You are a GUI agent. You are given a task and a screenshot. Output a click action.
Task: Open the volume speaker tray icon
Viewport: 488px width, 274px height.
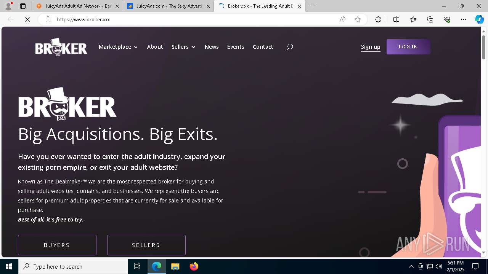(439, 266)
